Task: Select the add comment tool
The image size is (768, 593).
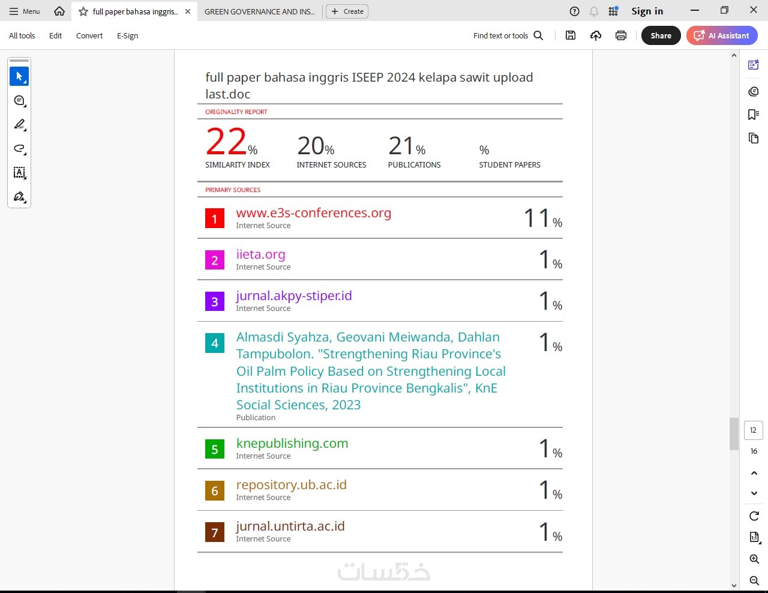Action: pos(19,100)
